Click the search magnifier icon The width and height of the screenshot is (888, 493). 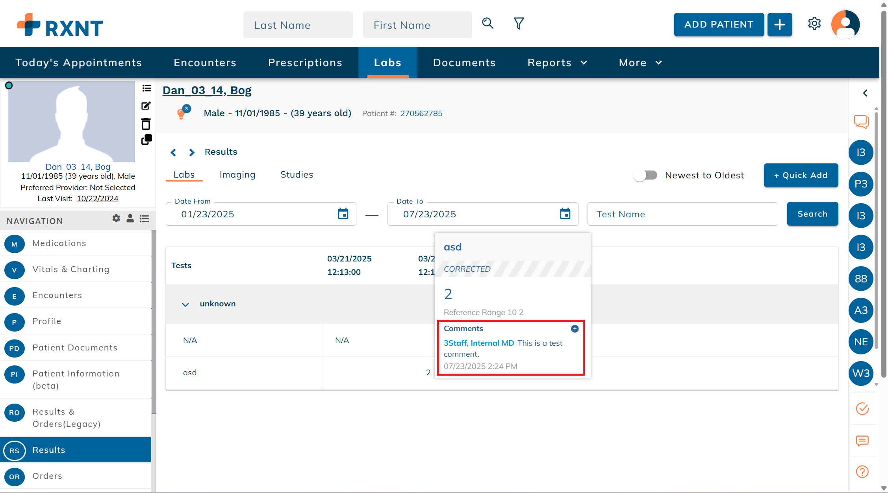click(x=488, y=24)
